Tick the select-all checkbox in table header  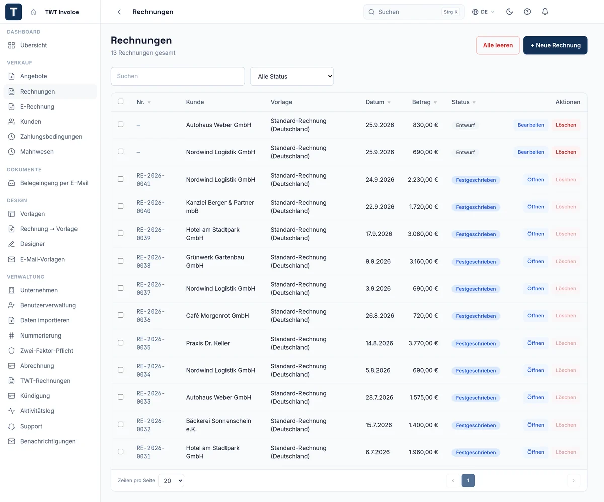(x=120, y=101)
